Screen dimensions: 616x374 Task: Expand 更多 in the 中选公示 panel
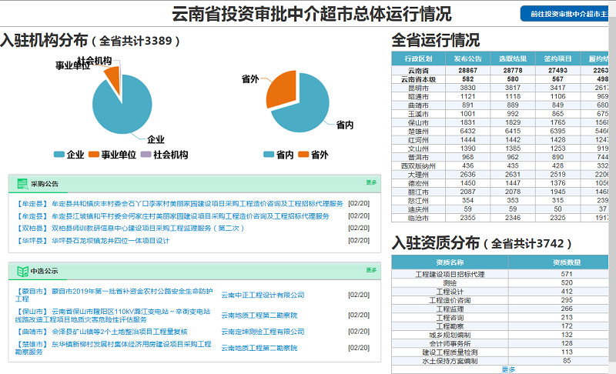click(x=372, y=270)
